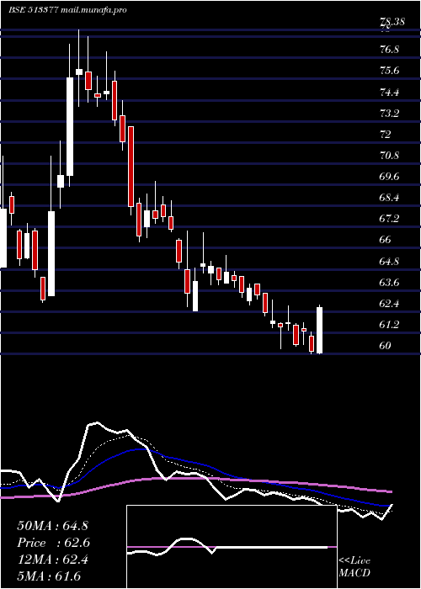Click the BSE 513377 mail.munafa.pro title
This screenshot has height=589, width=421.
pos(67,10)
